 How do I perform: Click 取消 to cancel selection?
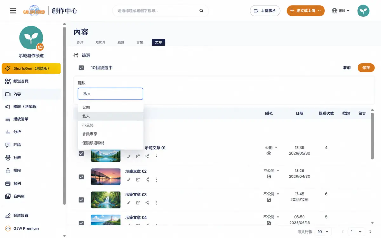point(347,68)
